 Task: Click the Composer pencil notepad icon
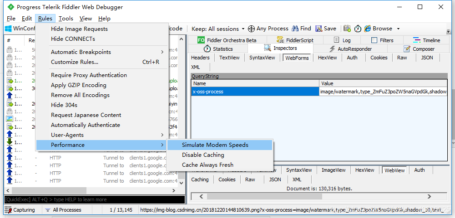pos(407,48)
